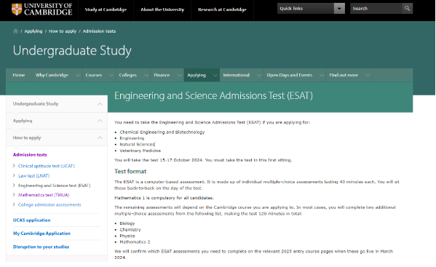Click the Mathematics 2 list item
This screenshot has height=267, width=436.
(135, 242)
